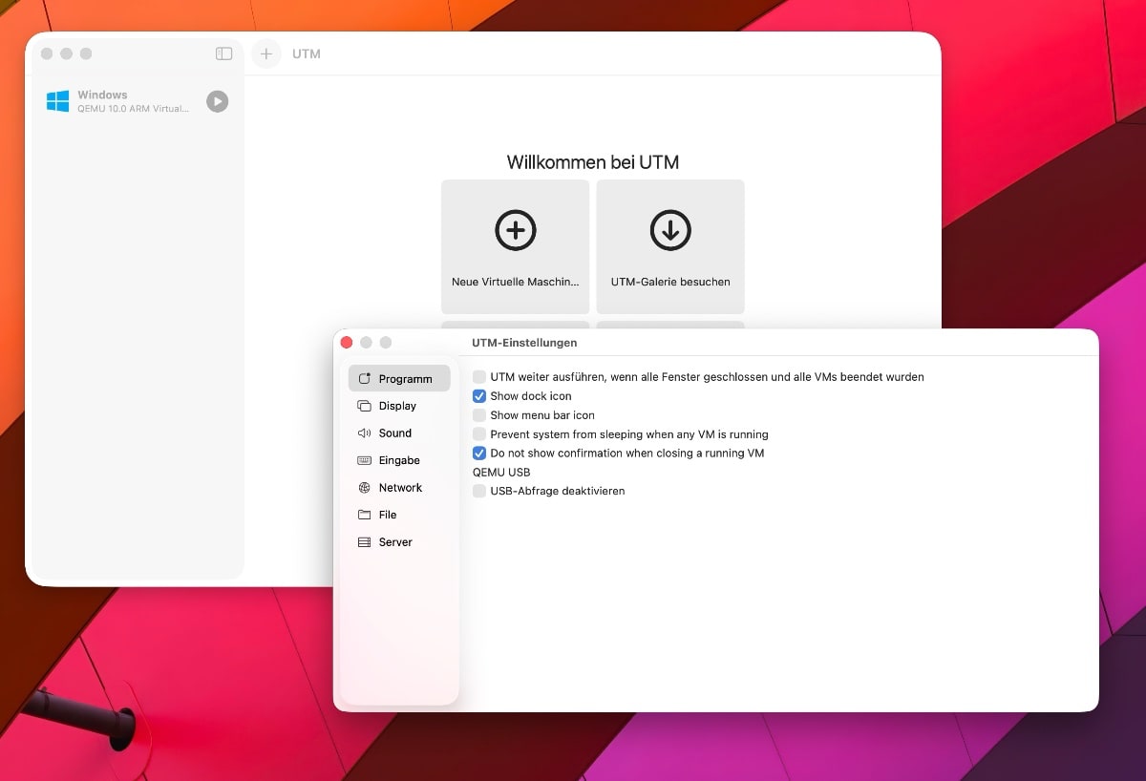Enable USB-Abfrage deaktivieren checkbox

[x=479, y=491]
